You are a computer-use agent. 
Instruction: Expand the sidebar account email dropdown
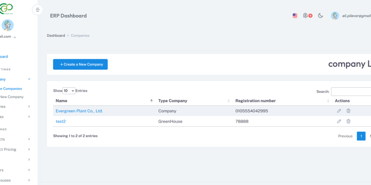[x=15, y=37]
